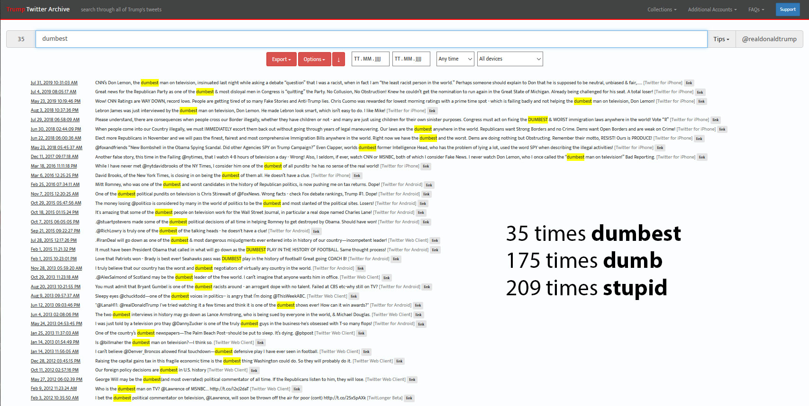Screen dimensions: 809x406
Task: Open the Options dropdown button
Action: coord(315,59)
